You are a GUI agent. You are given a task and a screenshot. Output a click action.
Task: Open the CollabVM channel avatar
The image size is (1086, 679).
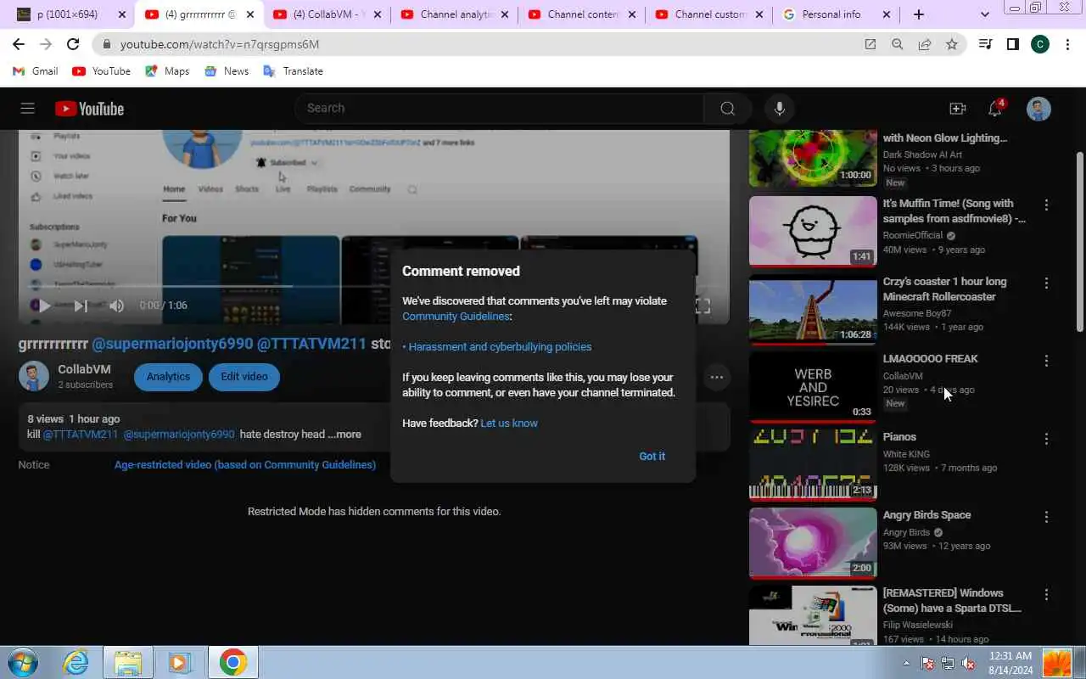point(34,377)
